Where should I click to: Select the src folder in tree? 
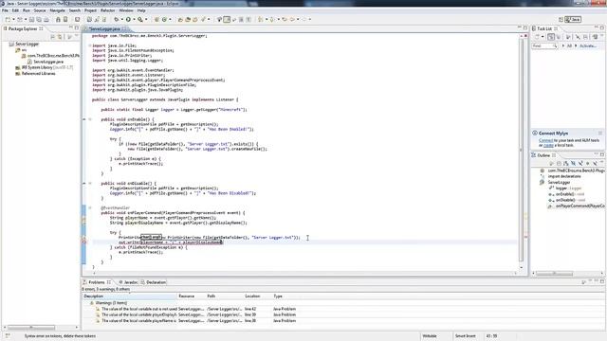pos(21,50)
